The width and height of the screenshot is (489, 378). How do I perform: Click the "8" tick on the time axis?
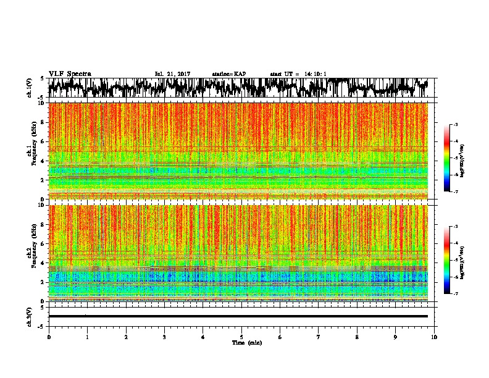click(x=357, y=337)
